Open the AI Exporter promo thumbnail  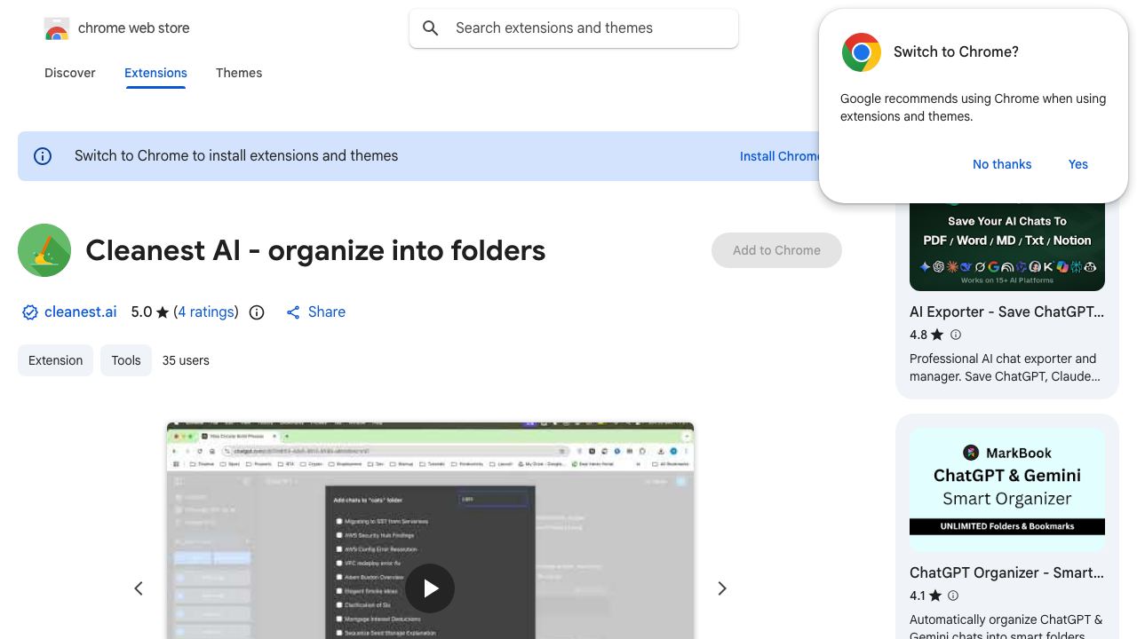click(x=1007, y=247)
